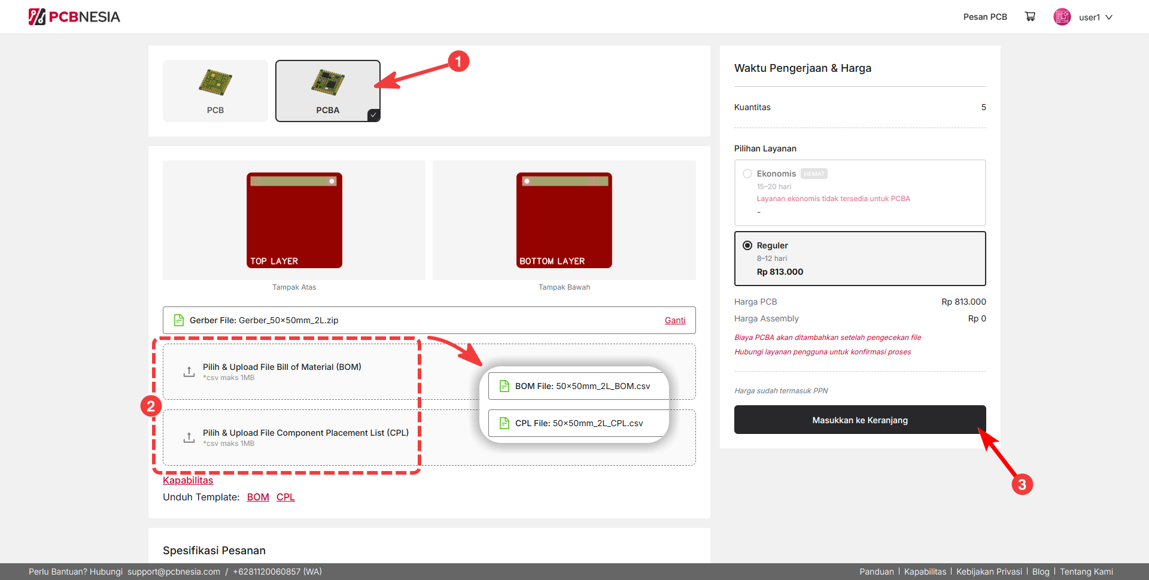The image size is (1149, 580).
Task: Select the PCBA product tab
Action: [x=328, y=91]
